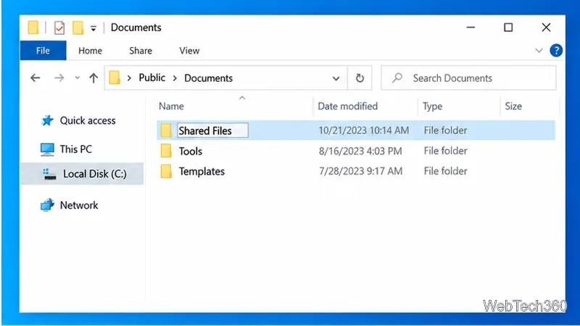Screen dimensions: 580x326
Task: Select Local Disk (C:) in sidebar
Action: click(x=82, y=174)
